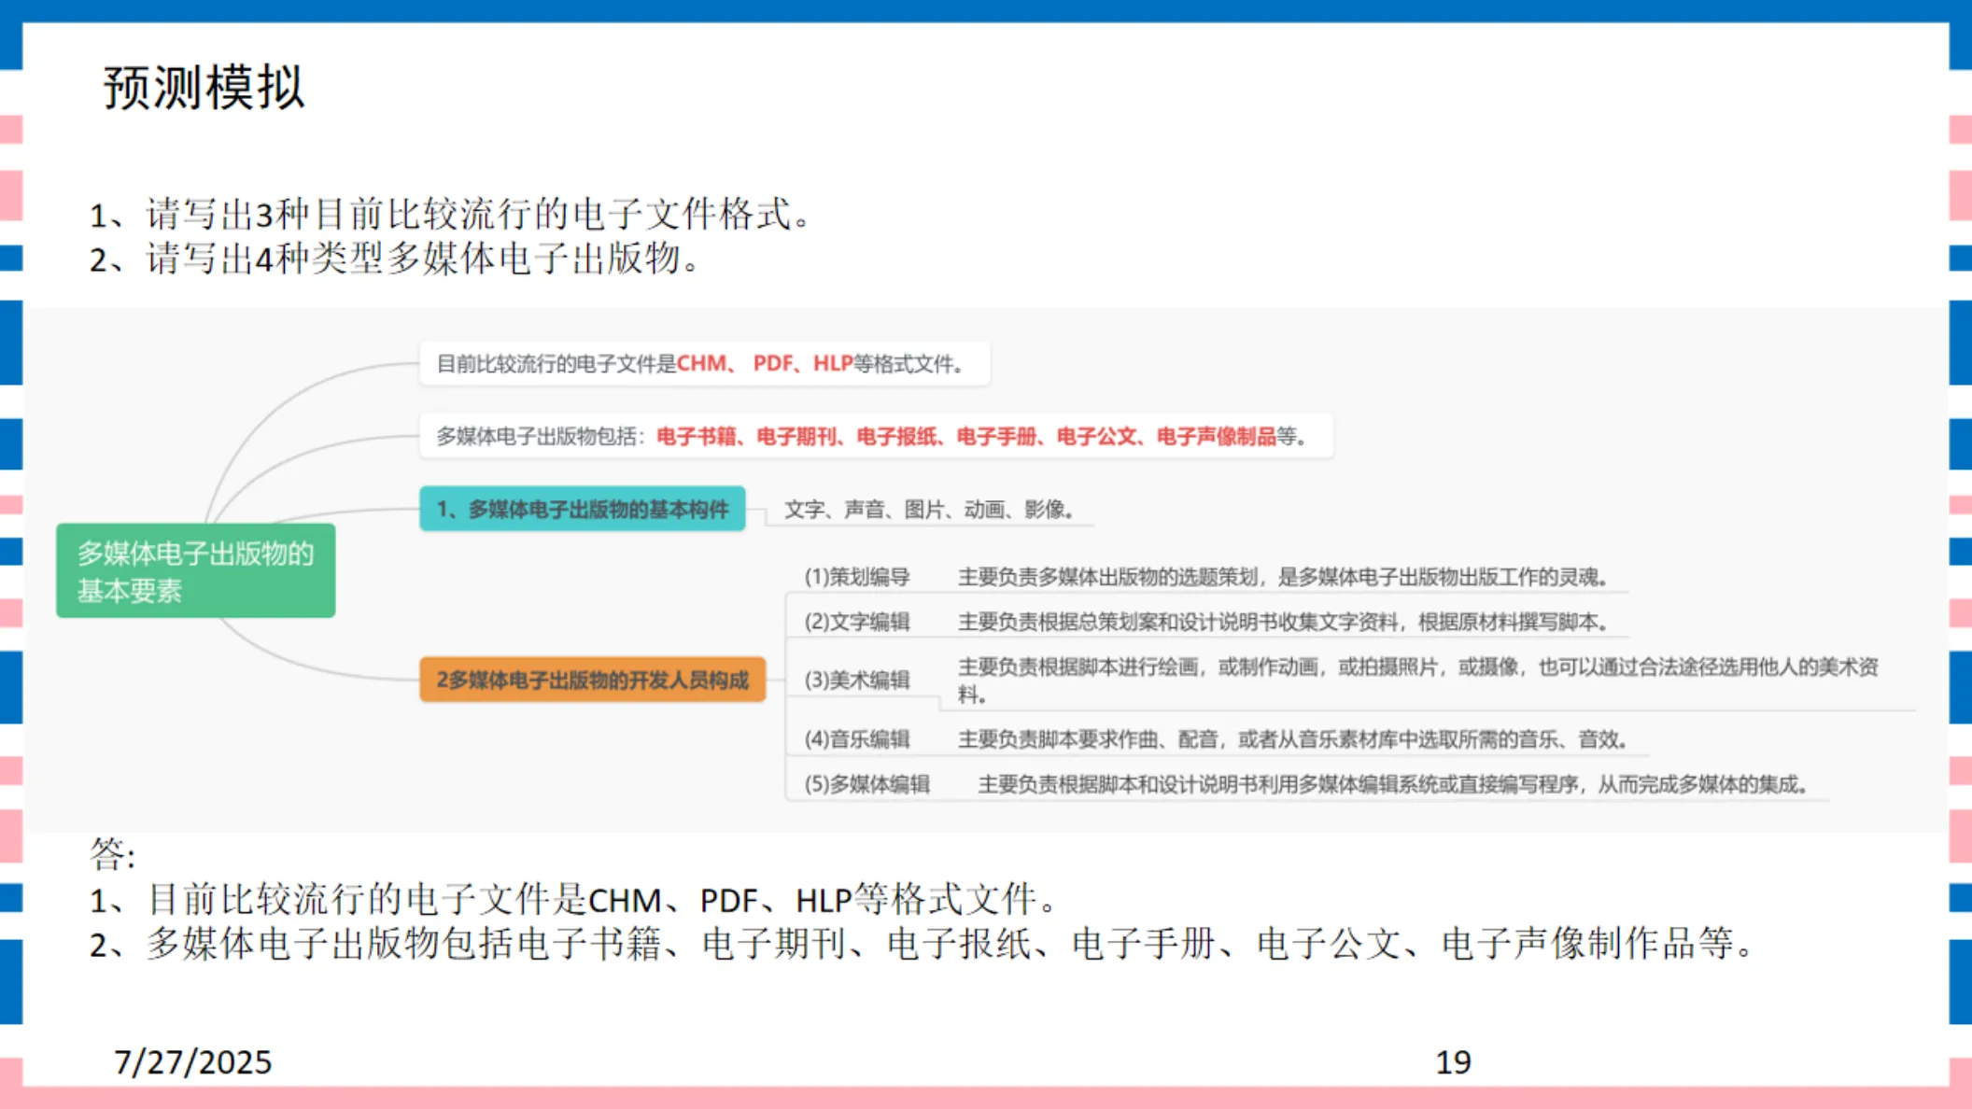Click question 1 about 3种电子文件格式
Screen dimensions: 1972x1109
[x=451, y=214]
